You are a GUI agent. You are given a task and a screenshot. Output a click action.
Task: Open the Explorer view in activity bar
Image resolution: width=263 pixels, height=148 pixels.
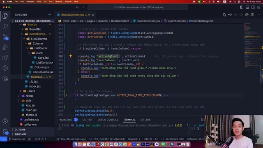tap(5, 16)
